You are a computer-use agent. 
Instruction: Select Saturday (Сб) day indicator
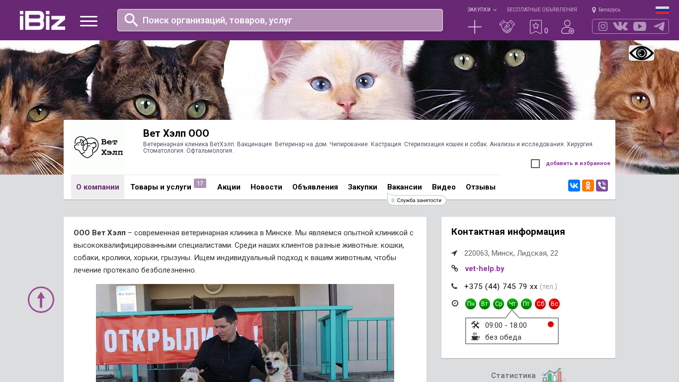(x=540, y=304)
